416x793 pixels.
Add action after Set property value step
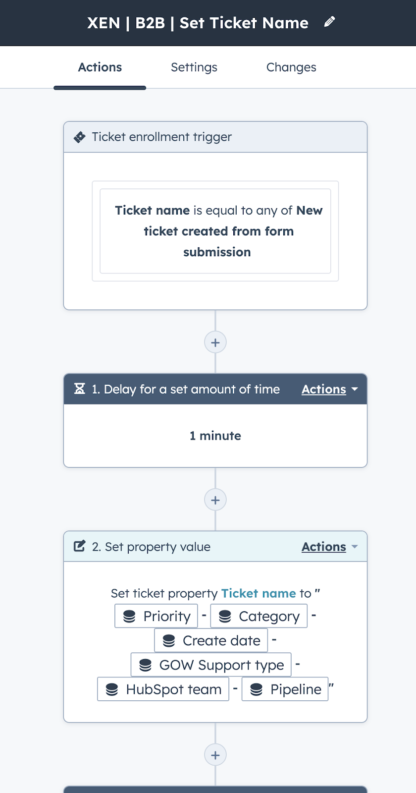[x=215, y=755]
